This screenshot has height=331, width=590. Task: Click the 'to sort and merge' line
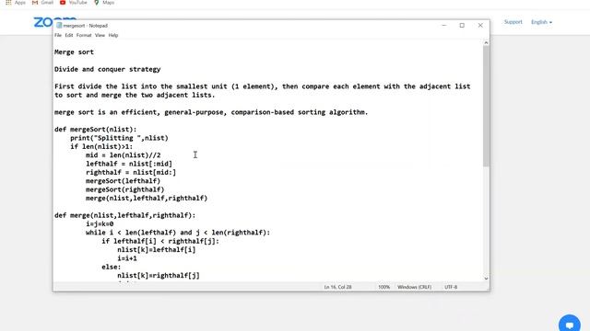(135, 96)
